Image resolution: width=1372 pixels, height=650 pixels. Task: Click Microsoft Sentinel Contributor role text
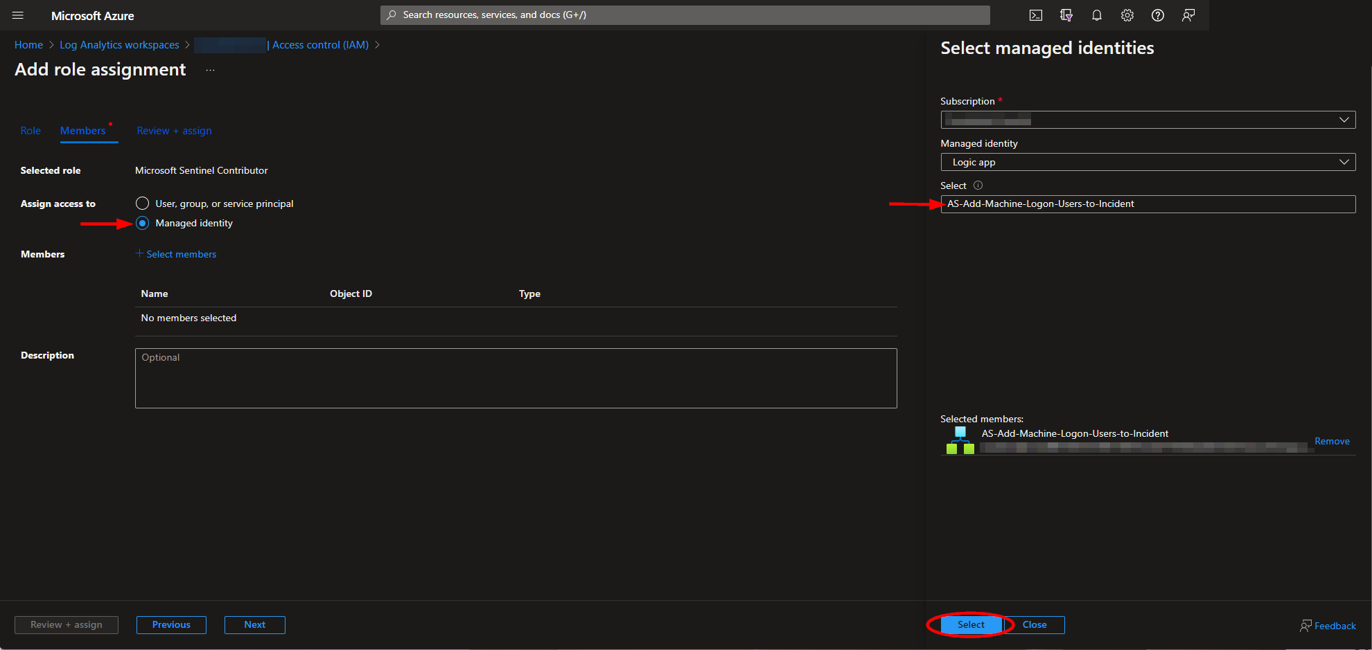201,170
